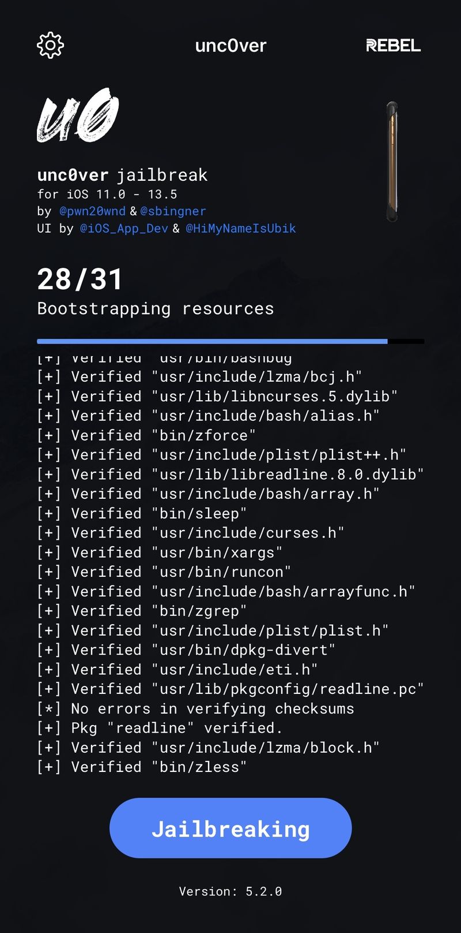
Task: Tap the for iOS 11.0 - 13.5 text
Action: coord(107,195)
